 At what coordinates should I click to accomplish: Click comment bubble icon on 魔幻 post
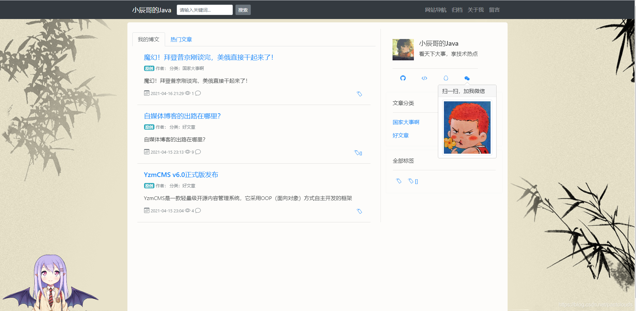(198, 93)
